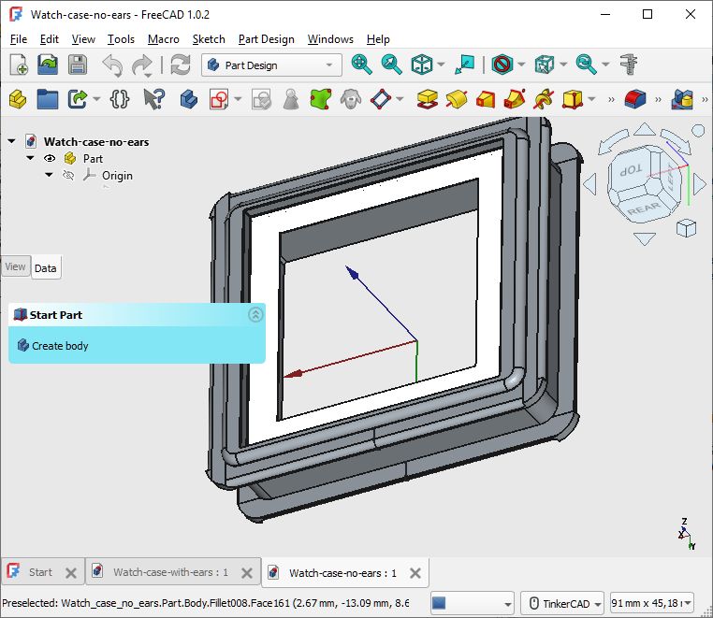This screenshot has width=713, height=618.
Task: Click the additive loft orange icon
Action: pos(486,99)
